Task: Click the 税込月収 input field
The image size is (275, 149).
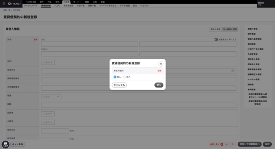Action: (55, 131)
